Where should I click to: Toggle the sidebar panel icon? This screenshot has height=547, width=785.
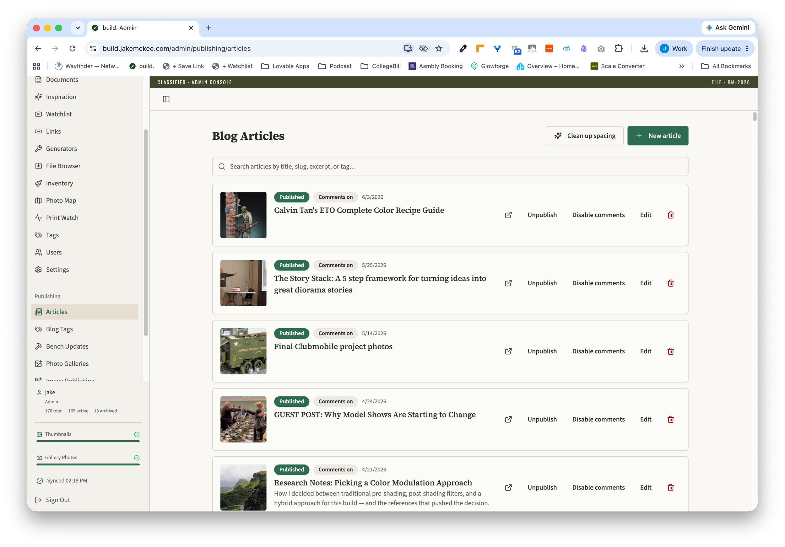166,99
